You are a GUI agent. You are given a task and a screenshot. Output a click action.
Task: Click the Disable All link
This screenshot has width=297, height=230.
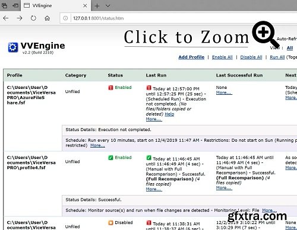coord(251,57)
